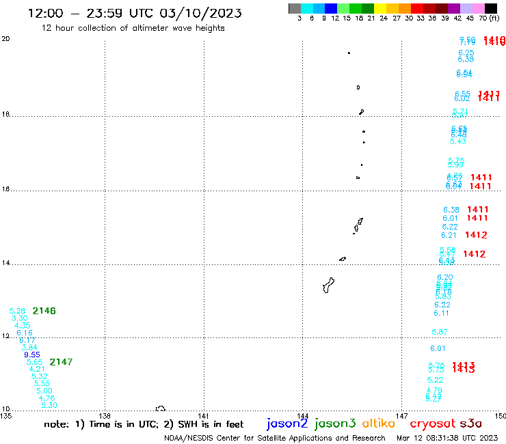Click the timestamp 'Mar 12 08:31:38 UTC 2023'
This screenshot has height=444, width=506.
[x=447, y=438]
